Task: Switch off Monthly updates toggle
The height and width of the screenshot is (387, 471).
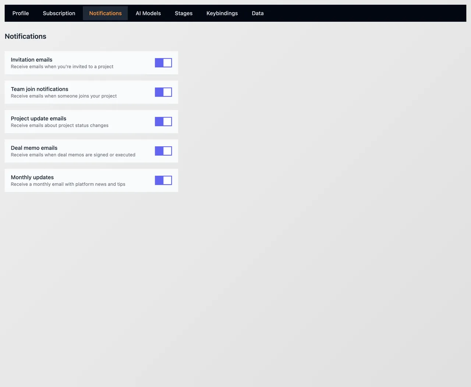Action: click(163, 180)
